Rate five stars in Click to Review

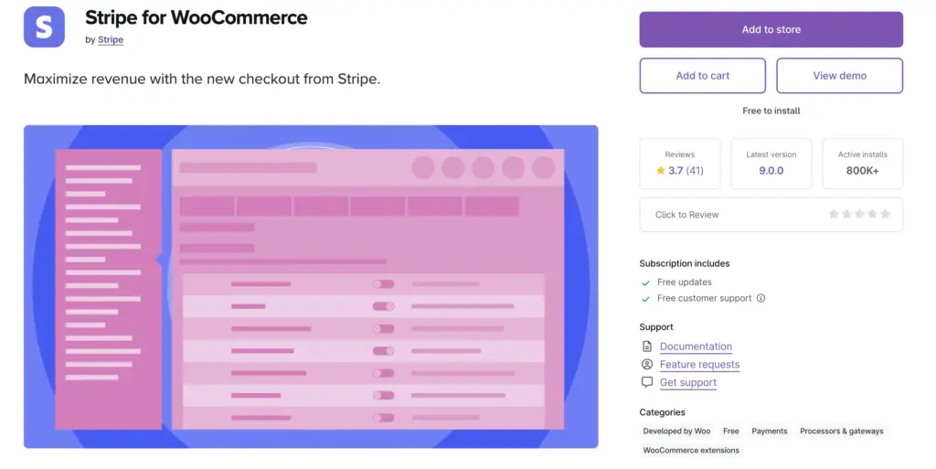885,214
